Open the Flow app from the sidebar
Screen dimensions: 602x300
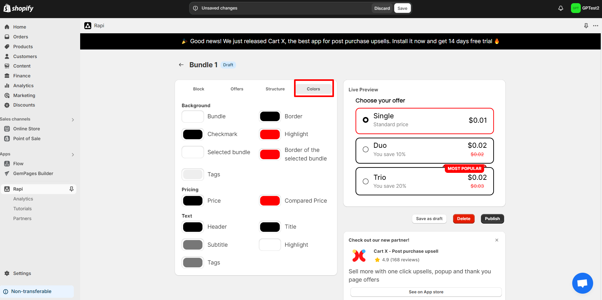click(x=18, y=163)
